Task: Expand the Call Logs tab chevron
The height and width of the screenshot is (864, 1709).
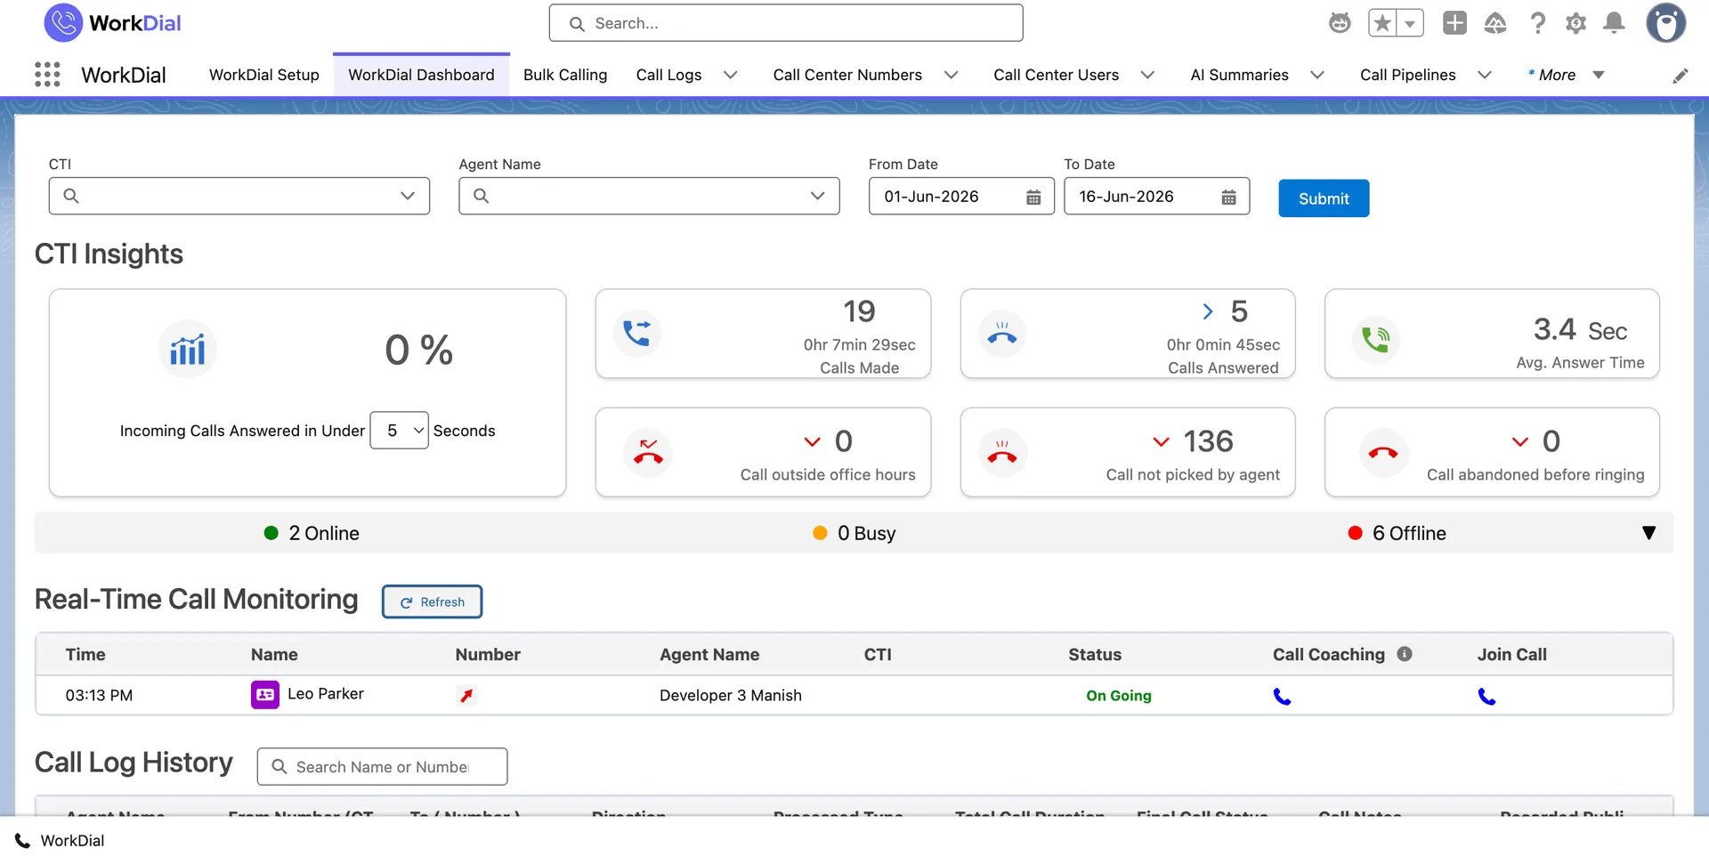Action: (x=730, y=75)
